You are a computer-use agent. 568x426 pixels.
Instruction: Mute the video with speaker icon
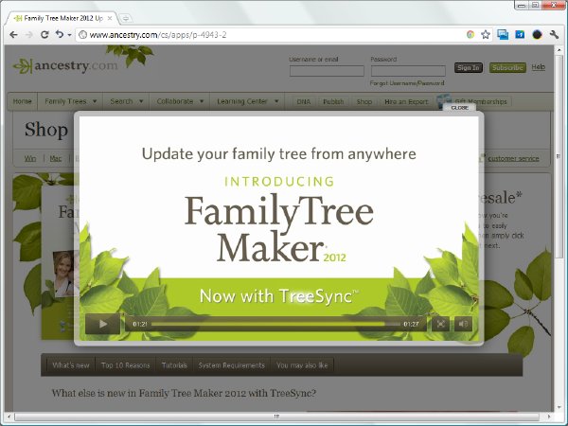tap(463, 324)
